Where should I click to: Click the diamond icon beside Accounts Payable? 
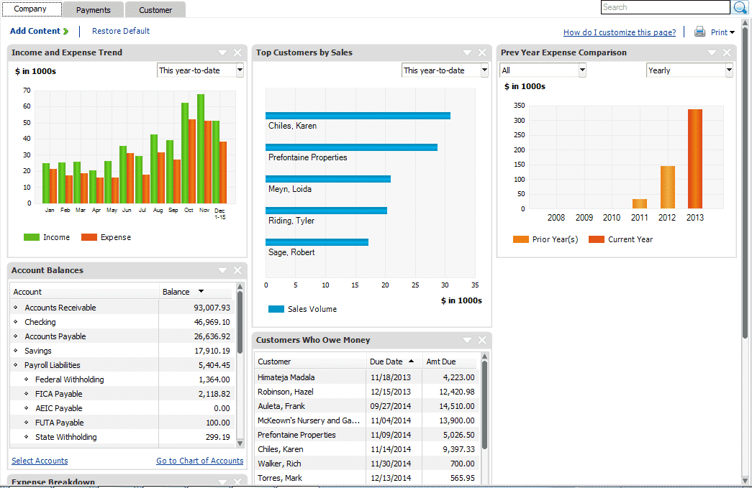click(x=15, y=336)
